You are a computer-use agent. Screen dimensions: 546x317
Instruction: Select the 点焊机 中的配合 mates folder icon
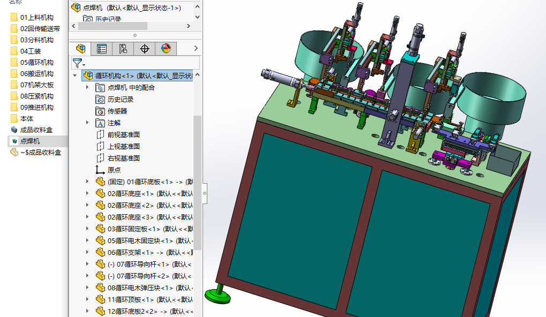tap(100, 88)
